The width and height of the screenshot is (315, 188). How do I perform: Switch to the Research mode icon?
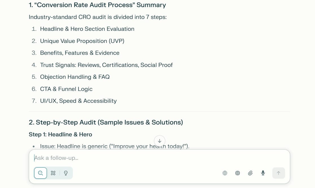53,173
